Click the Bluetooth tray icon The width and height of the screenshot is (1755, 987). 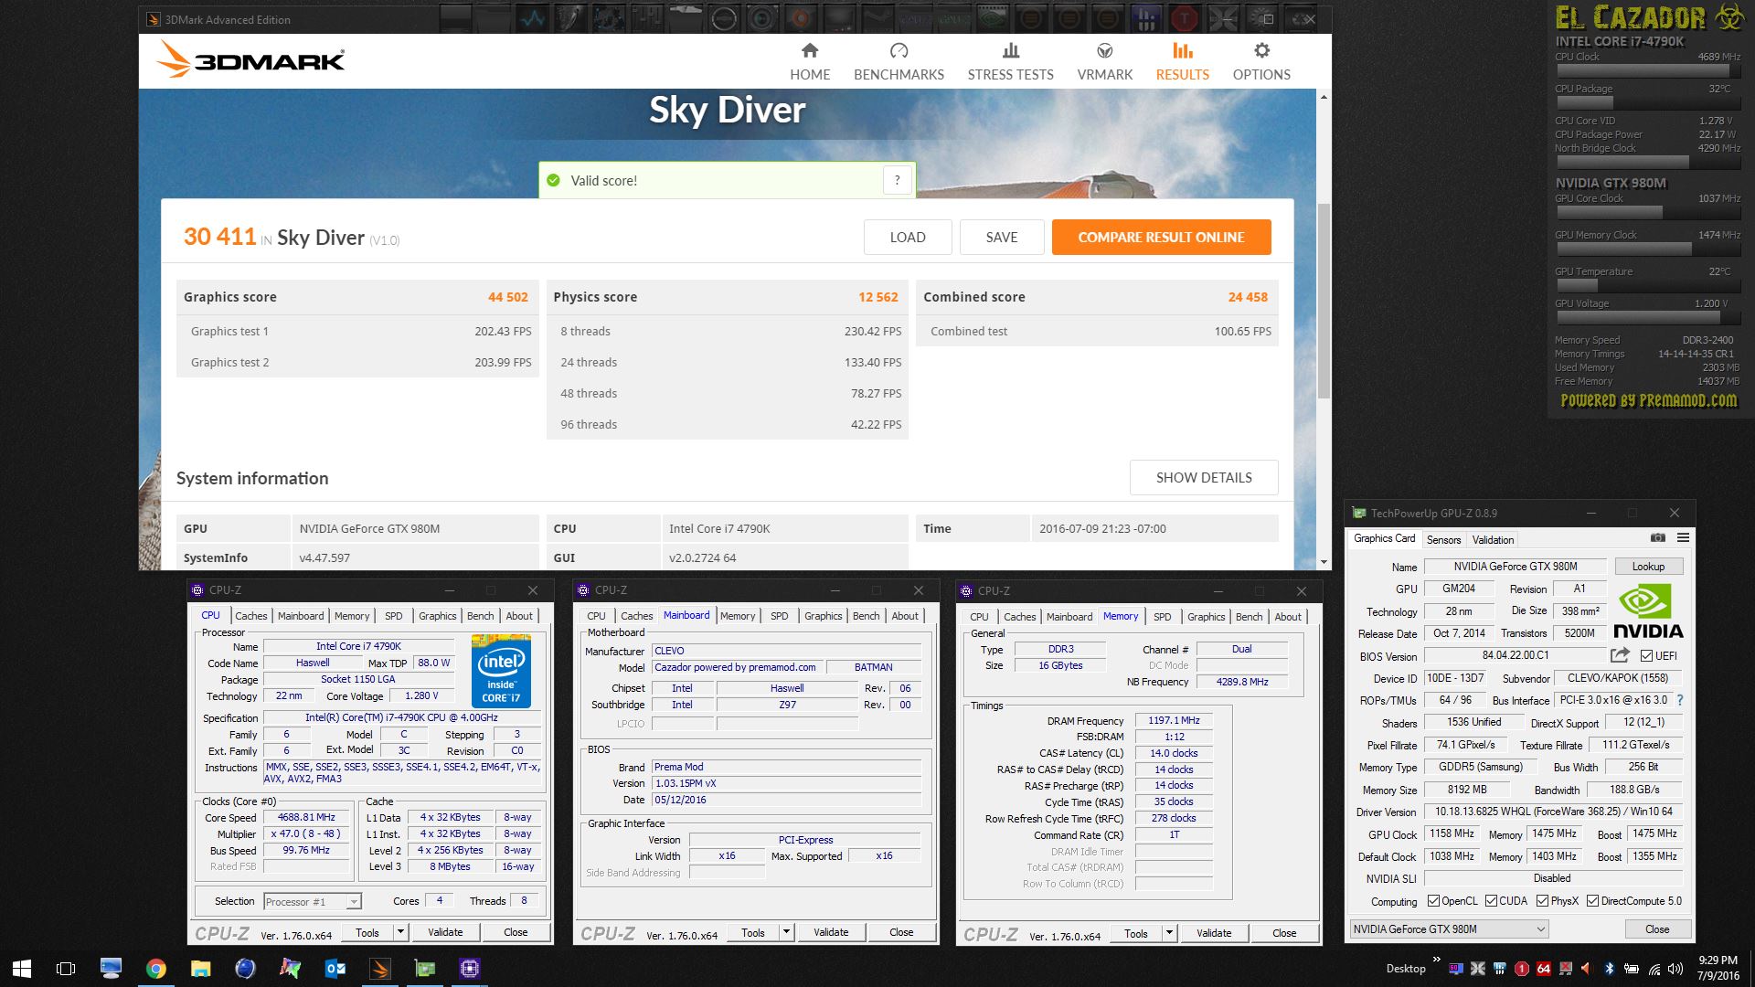[x=1610, y=969]
